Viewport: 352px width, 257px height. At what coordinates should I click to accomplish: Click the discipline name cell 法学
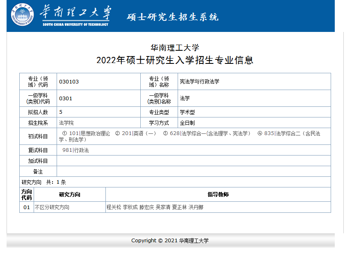pyautogui.click(x=185, y=99)
